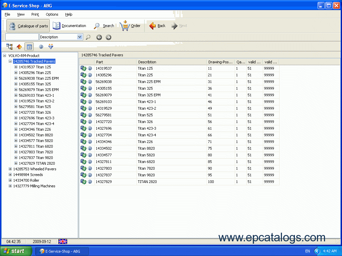Click the info icon for part 14319537
The width and height of the screenshot is (342, 256).
90,68
